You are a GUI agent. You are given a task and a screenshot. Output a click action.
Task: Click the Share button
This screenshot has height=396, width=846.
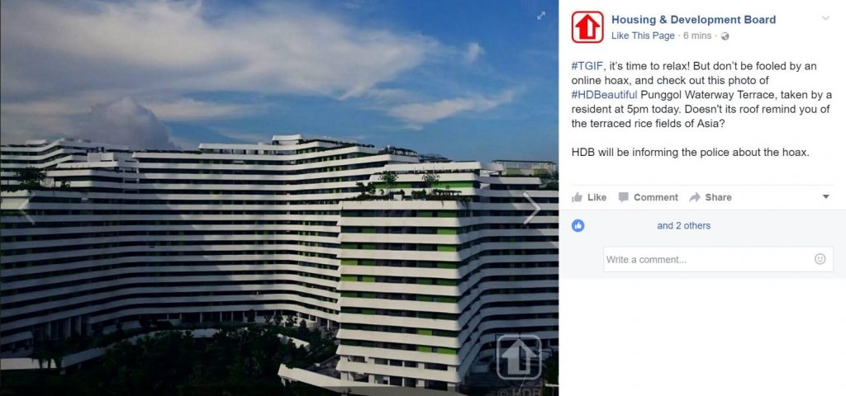711,197
